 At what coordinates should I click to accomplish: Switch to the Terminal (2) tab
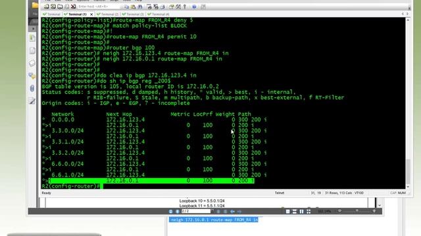[108, 14]
